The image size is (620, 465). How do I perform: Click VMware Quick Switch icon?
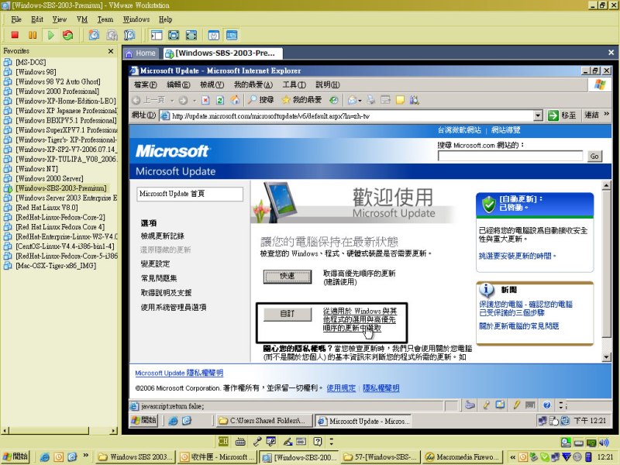pos(191,35)
